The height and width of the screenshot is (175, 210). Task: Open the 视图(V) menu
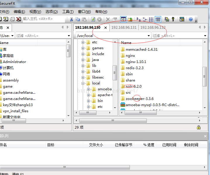coord(35,12)
